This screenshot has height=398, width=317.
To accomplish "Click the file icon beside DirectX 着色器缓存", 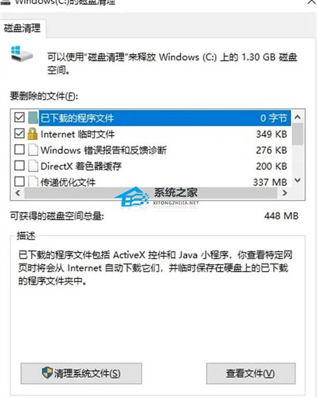I will click(x=33, y=166).
